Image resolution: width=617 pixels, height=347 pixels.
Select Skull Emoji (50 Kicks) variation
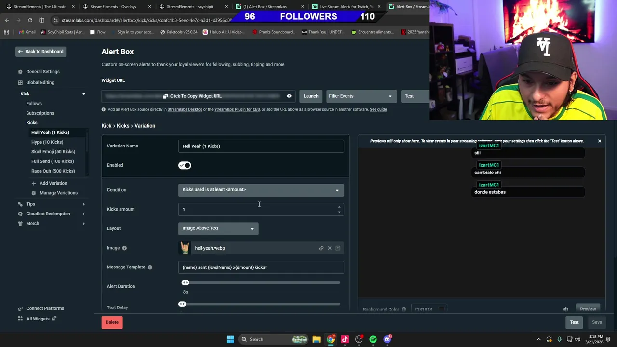tap(53, 152)
